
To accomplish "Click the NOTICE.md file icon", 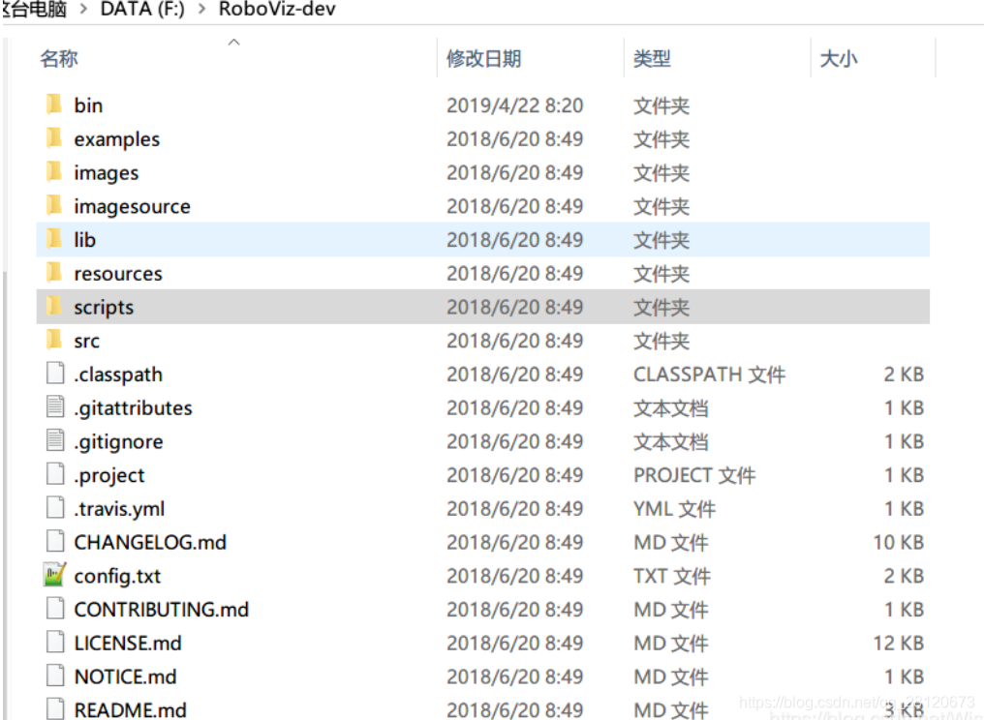I will (55, 676).
